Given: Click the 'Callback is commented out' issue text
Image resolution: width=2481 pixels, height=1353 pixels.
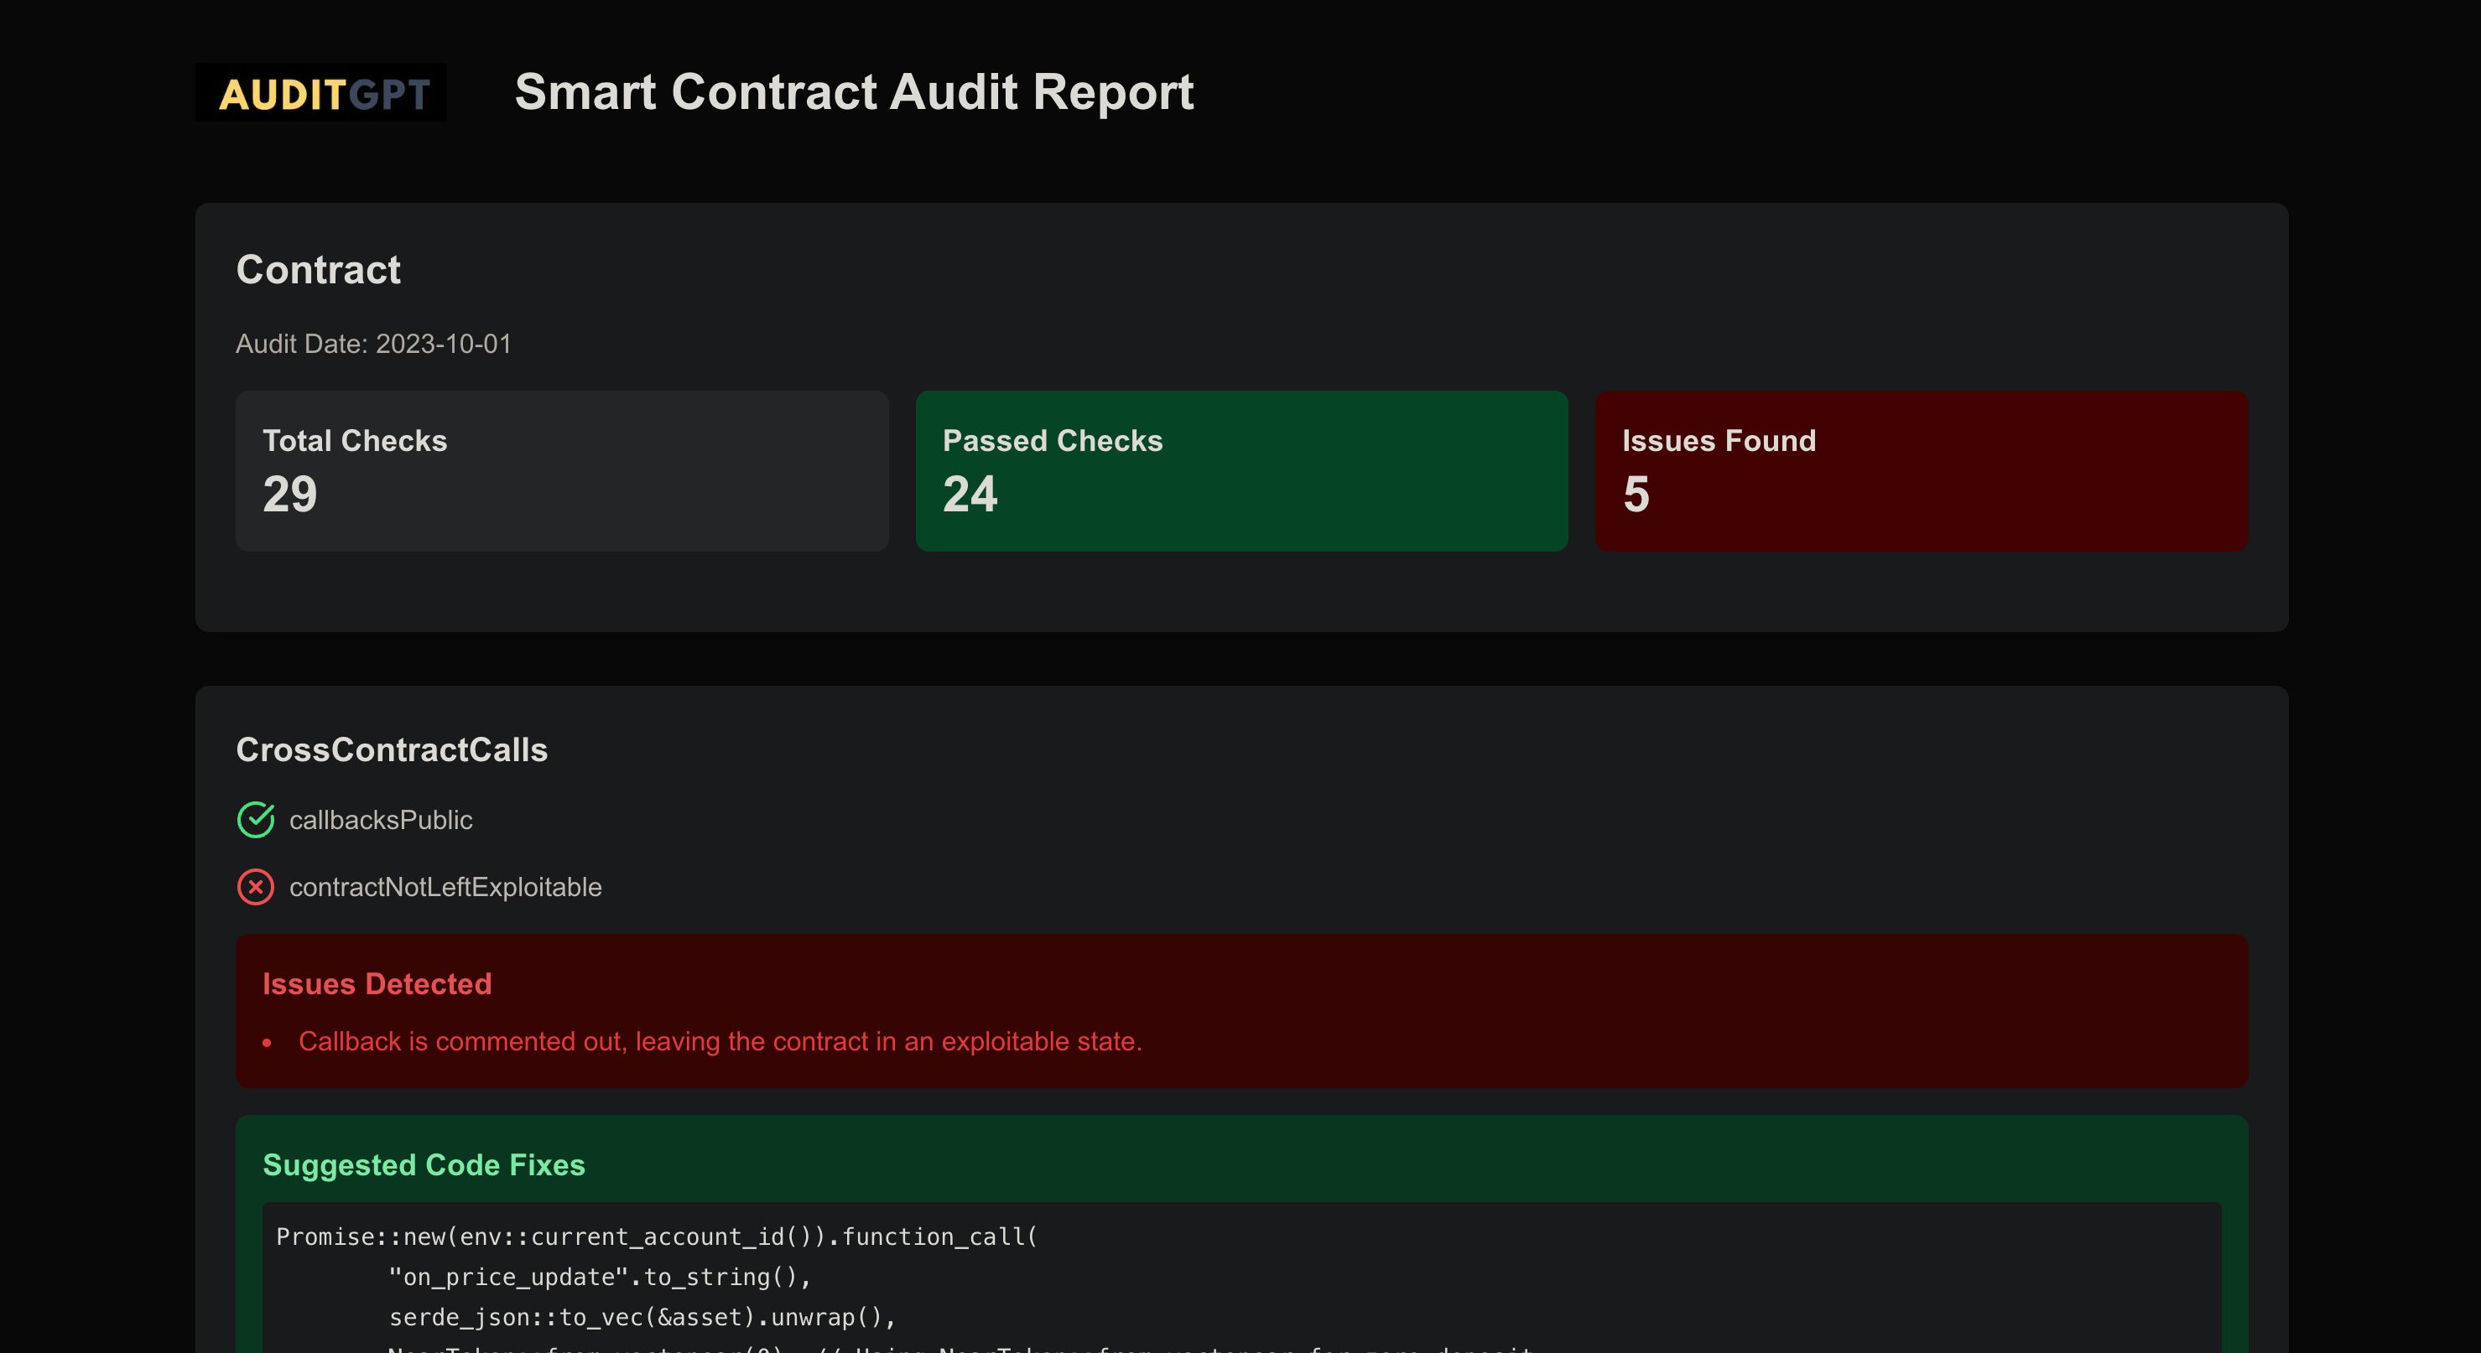Looking at the screenshot, I should coord(720,1041).
